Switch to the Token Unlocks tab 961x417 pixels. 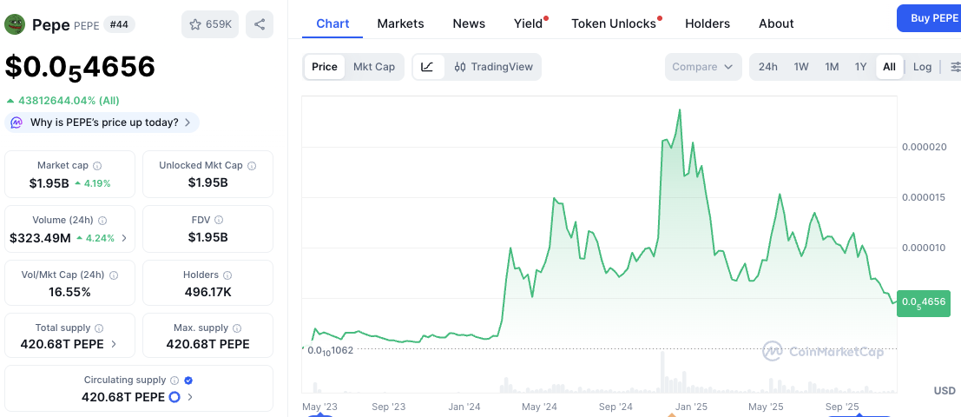pos(614,23)
